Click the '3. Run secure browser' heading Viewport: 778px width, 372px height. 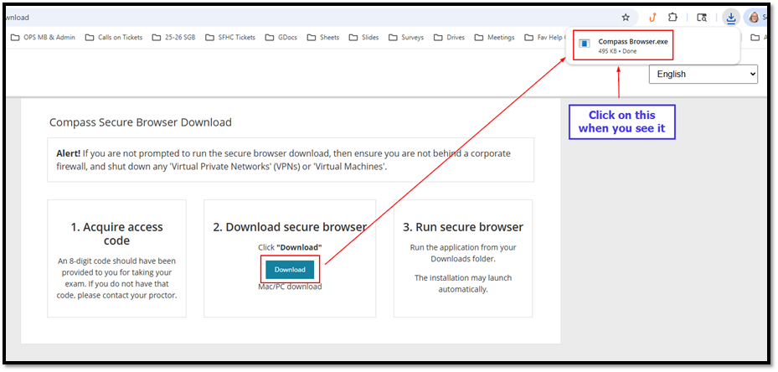[x=463, y=227]
